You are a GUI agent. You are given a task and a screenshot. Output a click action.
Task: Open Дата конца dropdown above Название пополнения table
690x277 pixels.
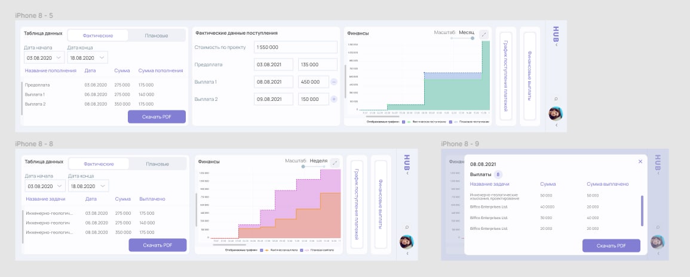87,57
